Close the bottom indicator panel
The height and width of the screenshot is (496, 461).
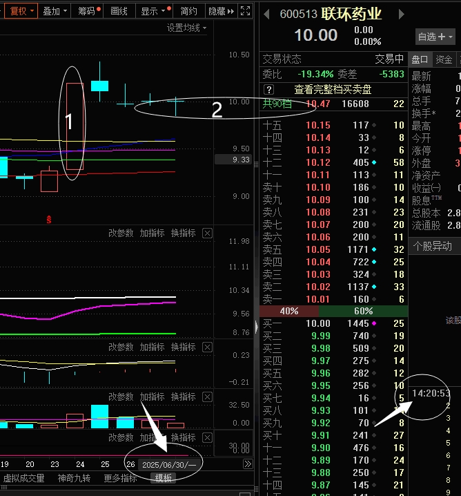[x=207, y=438]
